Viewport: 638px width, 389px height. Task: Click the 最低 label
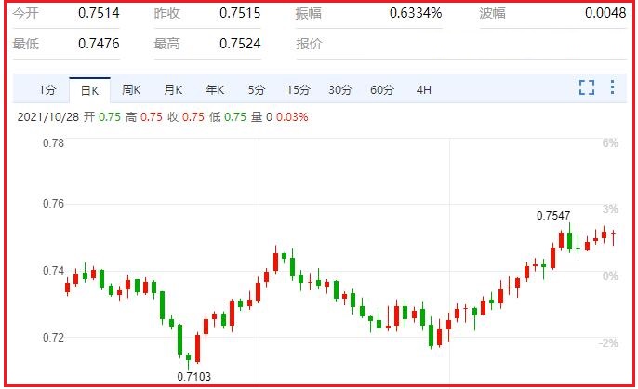(x=26, y=44)
